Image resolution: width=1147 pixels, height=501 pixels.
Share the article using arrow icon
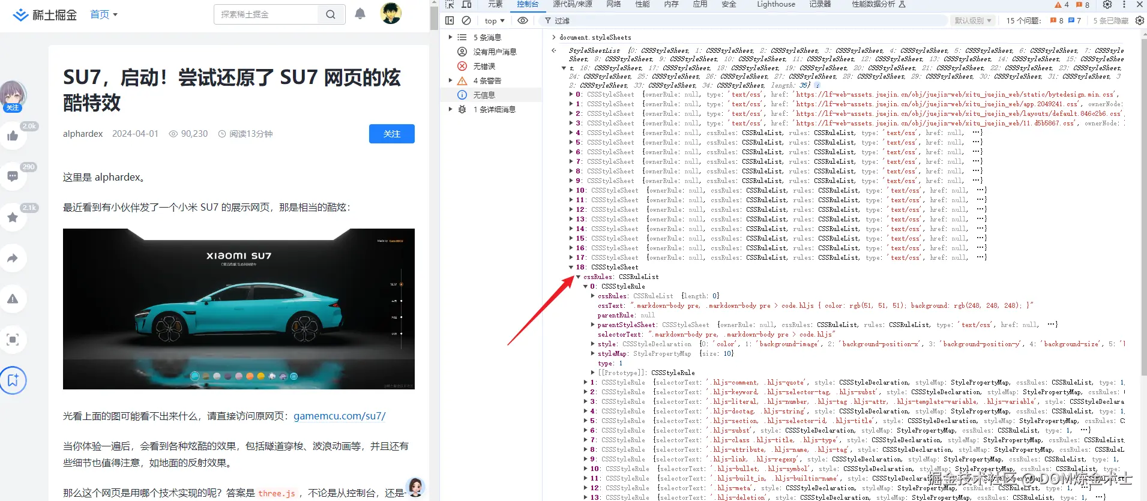tap(13, 258)
